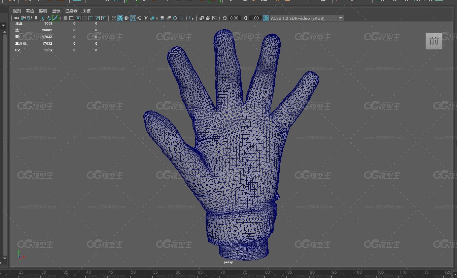Click the Gamma value field 1.00
Image resolution: width=457 pixels, height=278 pixels.
coord(255,18)
